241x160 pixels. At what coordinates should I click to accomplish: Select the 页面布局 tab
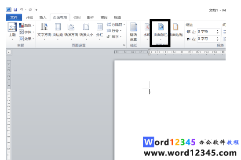pos(60,17)
